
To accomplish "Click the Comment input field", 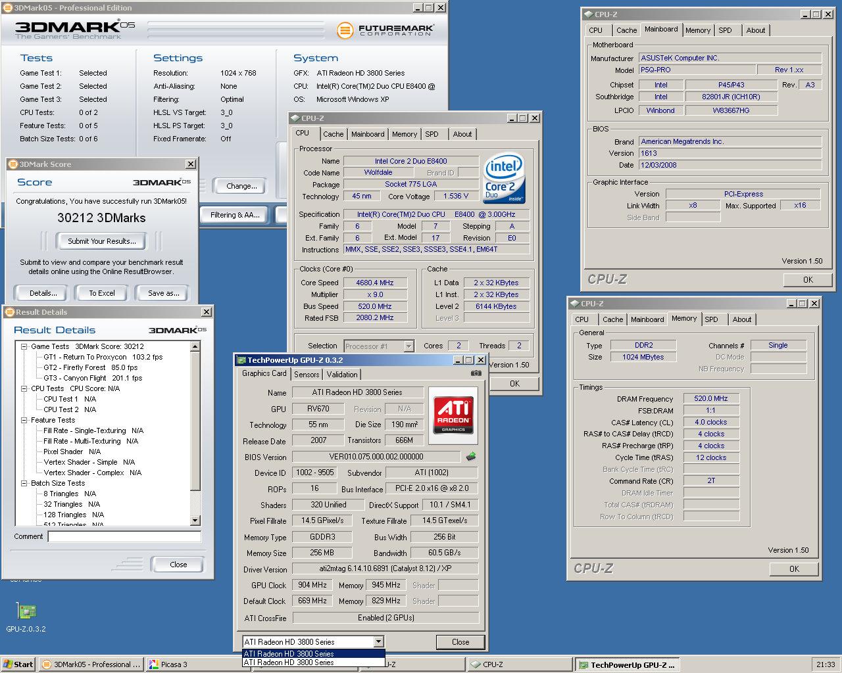I will point(124,537).
